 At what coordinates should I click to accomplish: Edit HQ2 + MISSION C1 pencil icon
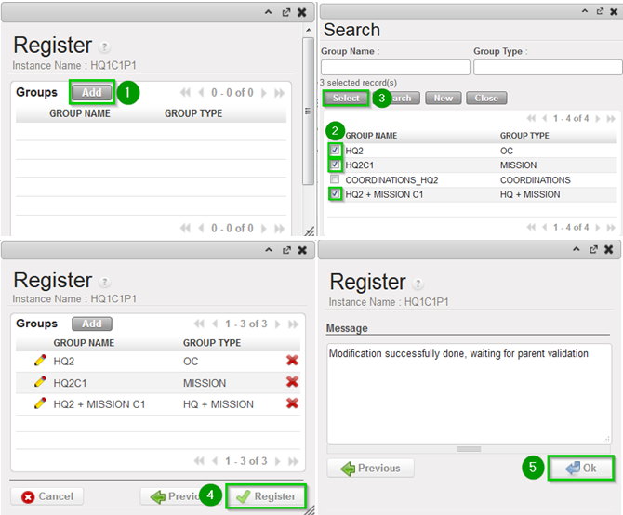point(40,403)
